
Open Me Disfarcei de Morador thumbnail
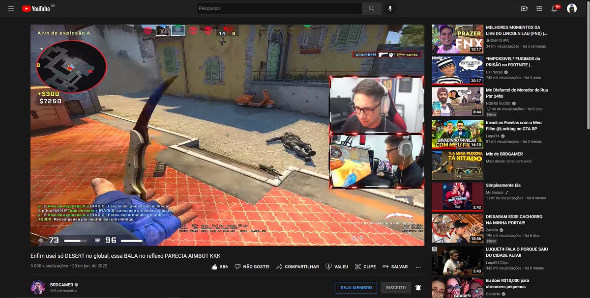[x=457, y=102]
